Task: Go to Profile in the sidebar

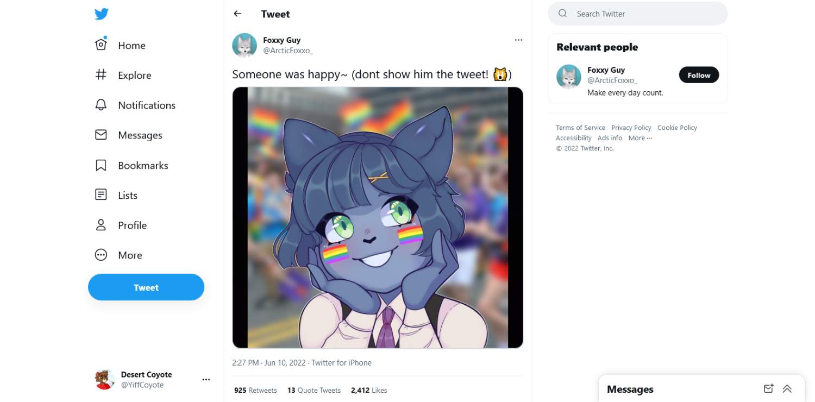Action: click(132, 225)
